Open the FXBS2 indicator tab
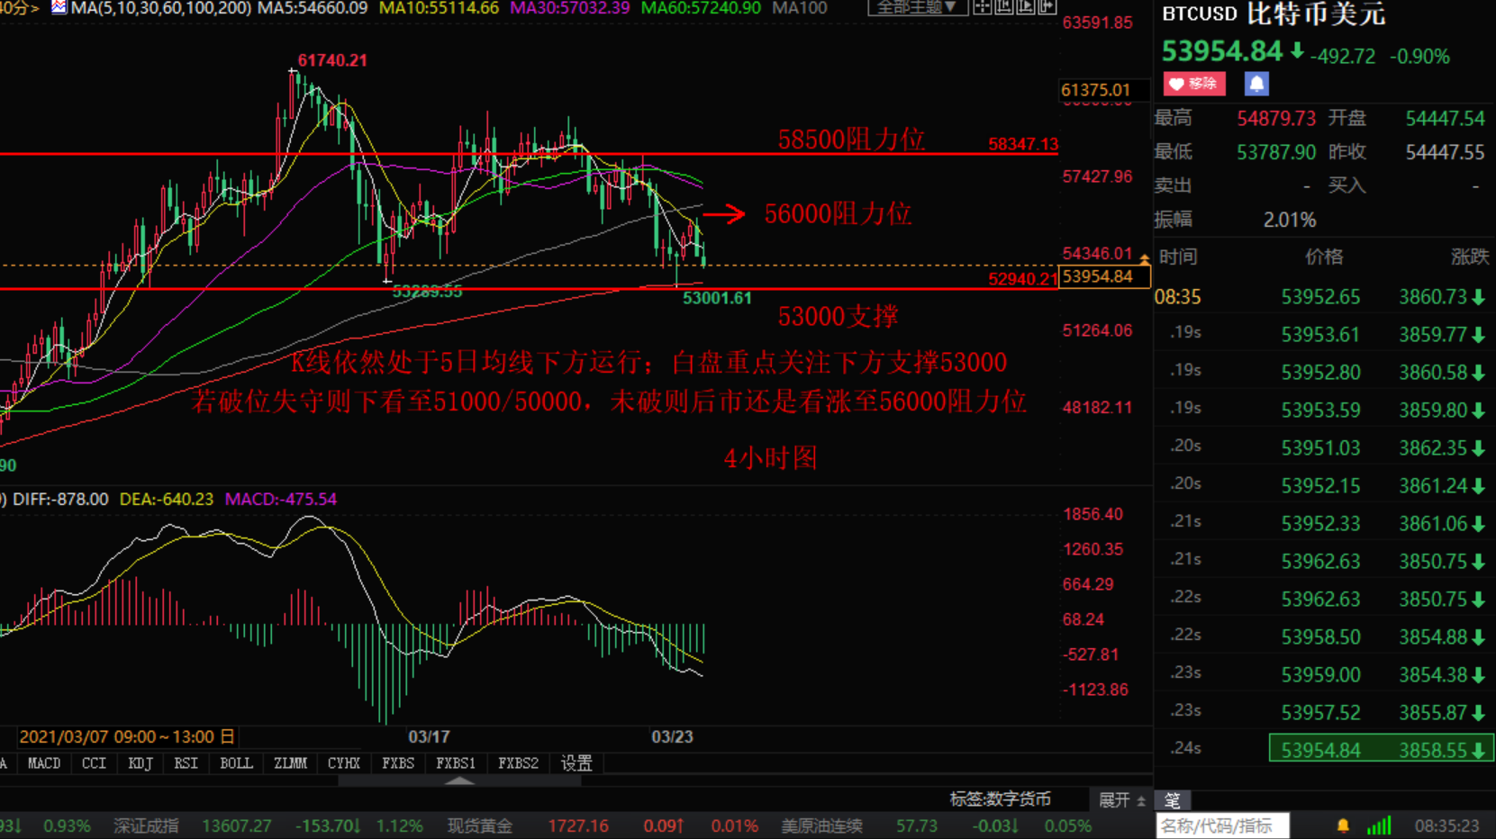This screenshot has width=1496, height=839. (518, 763)
